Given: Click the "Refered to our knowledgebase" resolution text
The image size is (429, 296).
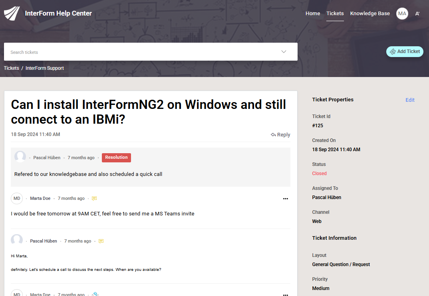Looking at the screenshot, I should pos(88,174).
